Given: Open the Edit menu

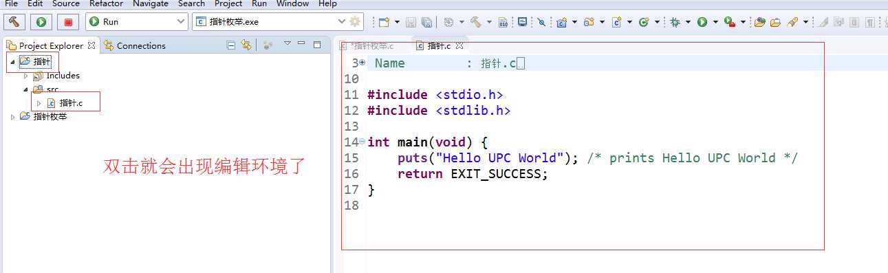Looking at the screenshot, I should click(x=35, y=3).
